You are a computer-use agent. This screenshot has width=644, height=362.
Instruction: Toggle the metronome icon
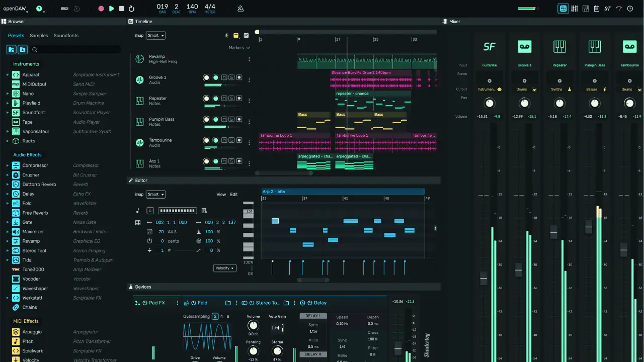click(240, 9)
